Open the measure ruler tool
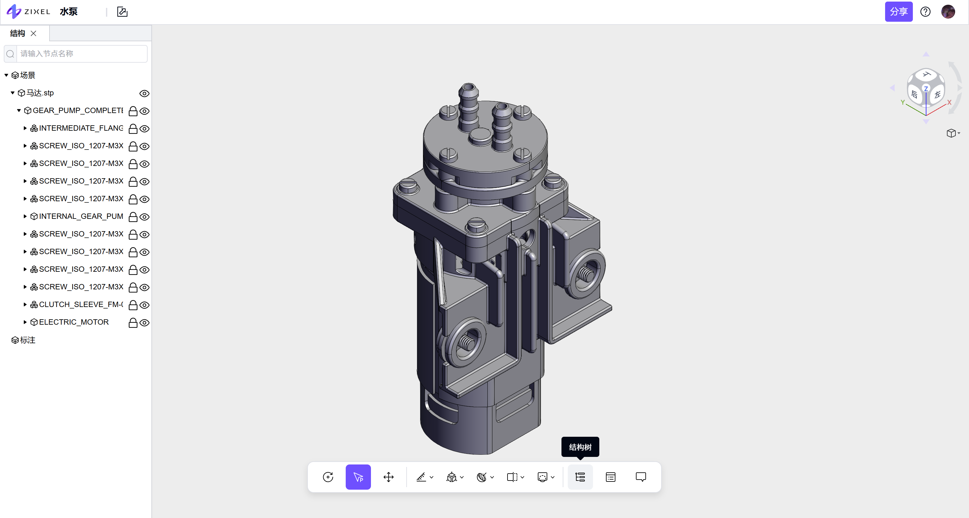The image size is (969, 518). (421, 477)
